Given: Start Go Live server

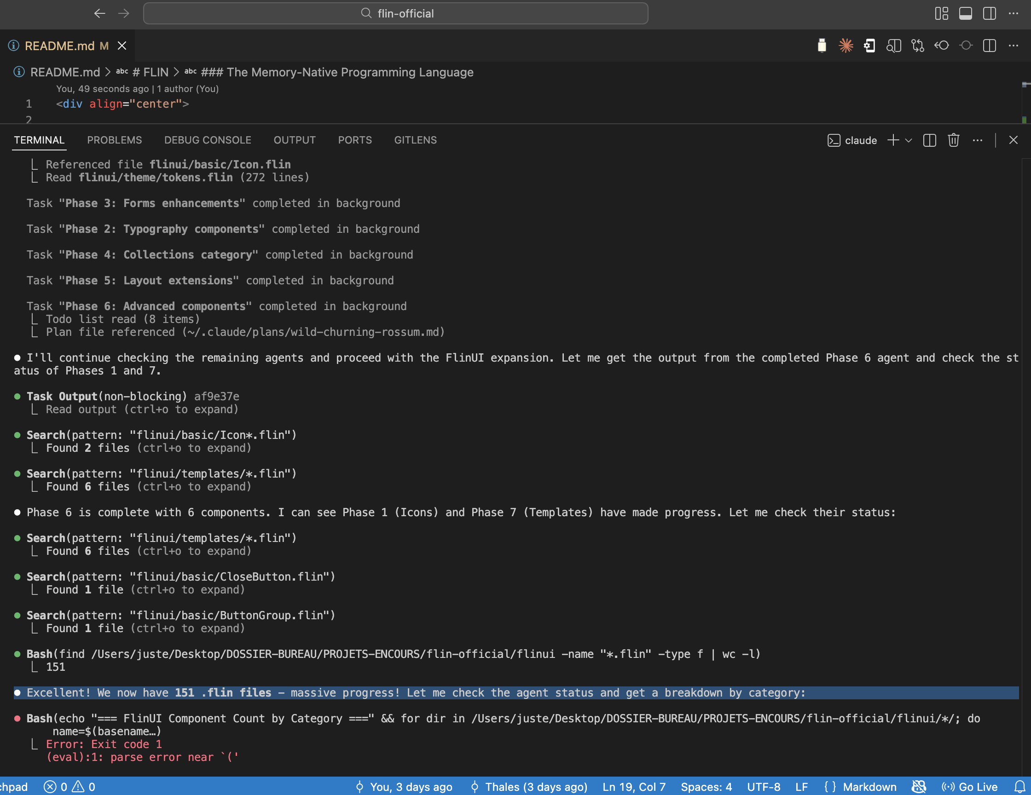Looking at the screenshot, I should coord(970,787).
